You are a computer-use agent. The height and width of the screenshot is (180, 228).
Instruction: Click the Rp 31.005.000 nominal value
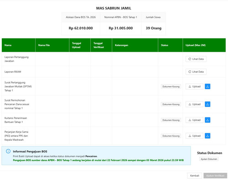pyautogui.click(x=121, y=28)
